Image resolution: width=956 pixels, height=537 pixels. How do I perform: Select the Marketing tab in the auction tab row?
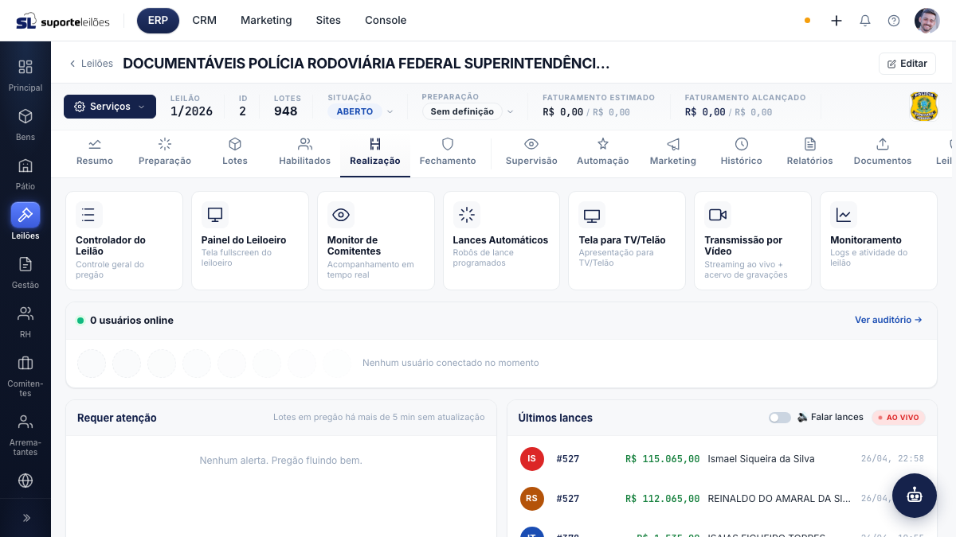tap(673, 152)
